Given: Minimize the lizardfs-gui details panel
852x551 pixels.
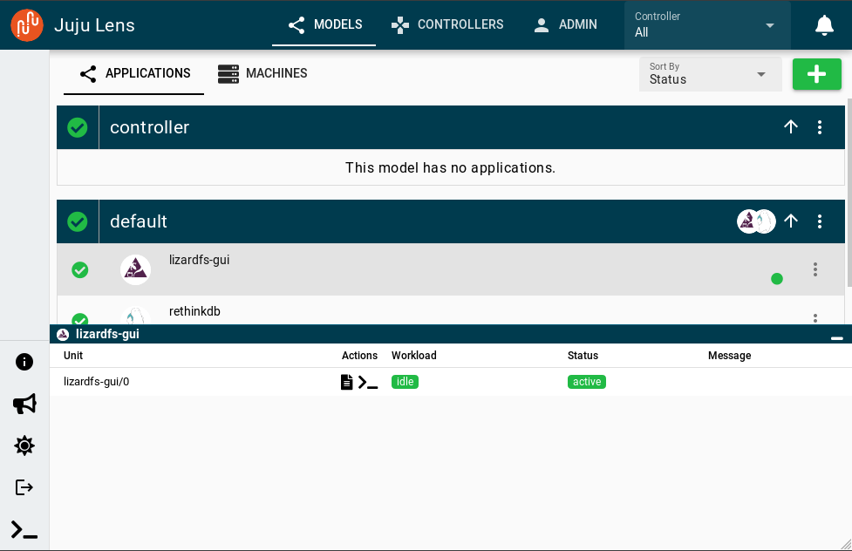Looking at the screenshot, I should (x=837, y=338).
